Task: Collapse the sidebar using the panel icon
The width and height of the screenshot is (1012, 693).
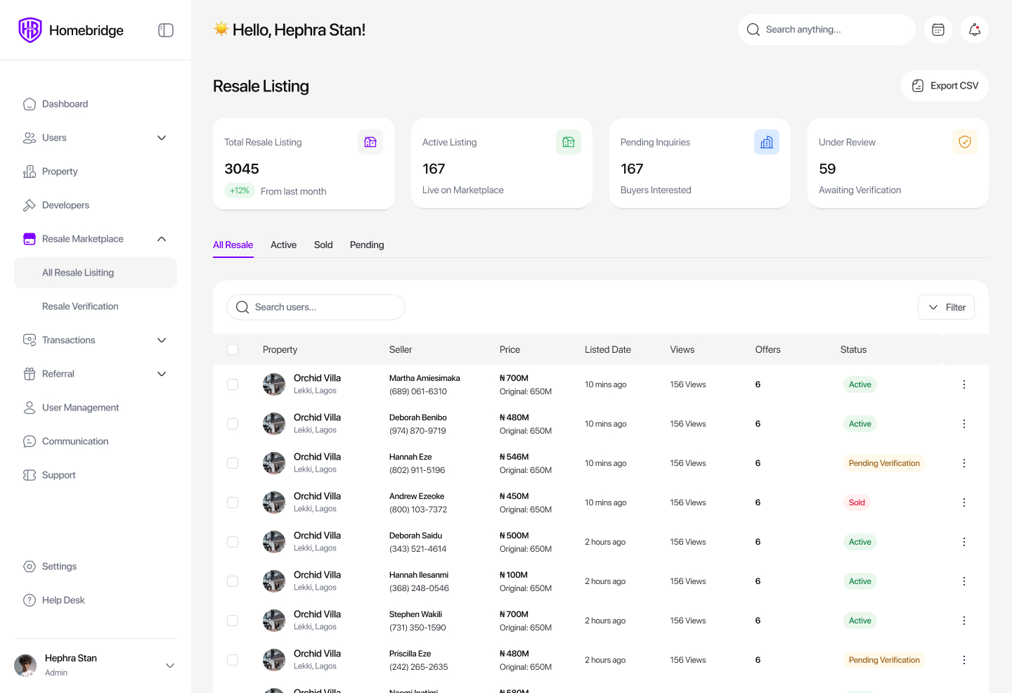Action: [166, 30]
